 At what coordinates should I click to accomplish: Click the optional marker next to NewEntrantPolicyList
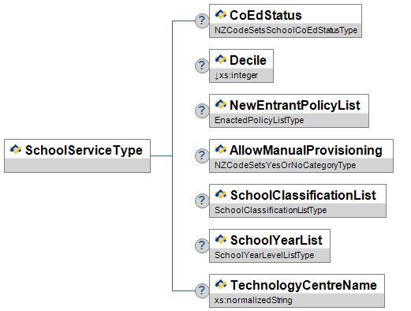pos(202,111)
